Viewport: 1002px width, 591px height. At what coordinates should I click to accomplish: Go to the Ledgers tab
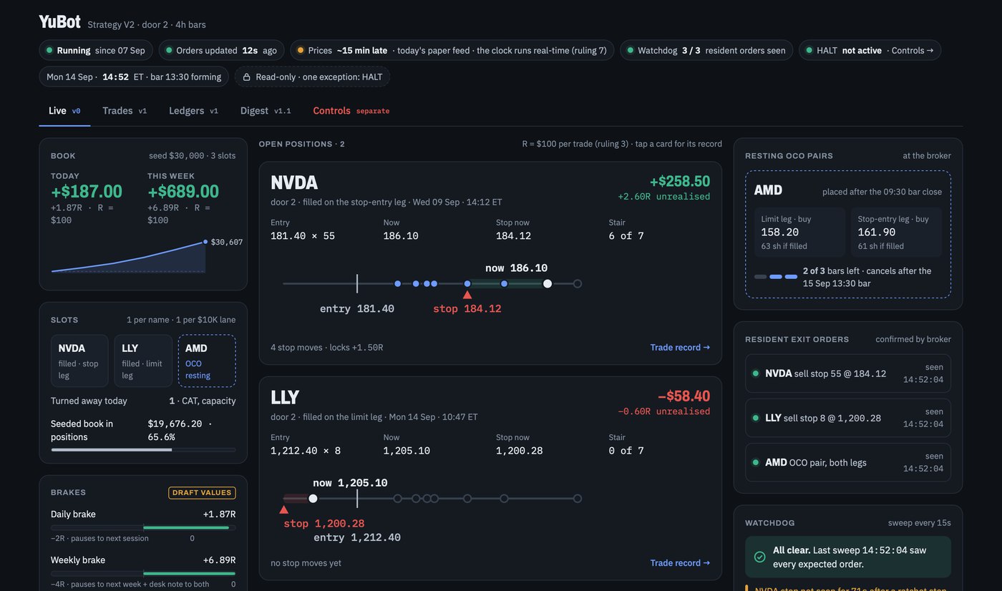[x=193, y=111]
